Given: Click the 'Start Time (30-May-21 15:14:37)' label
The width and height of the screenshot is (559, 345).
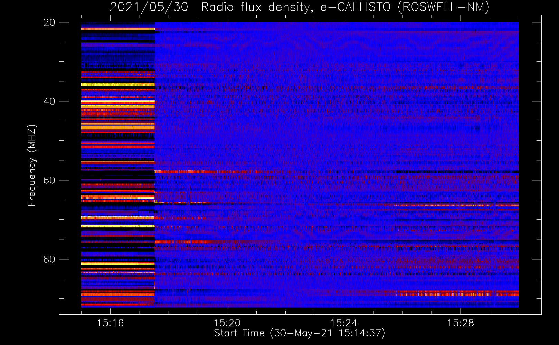Looking at the screenshot, I should pyautogui.click(x=300, y=333).
